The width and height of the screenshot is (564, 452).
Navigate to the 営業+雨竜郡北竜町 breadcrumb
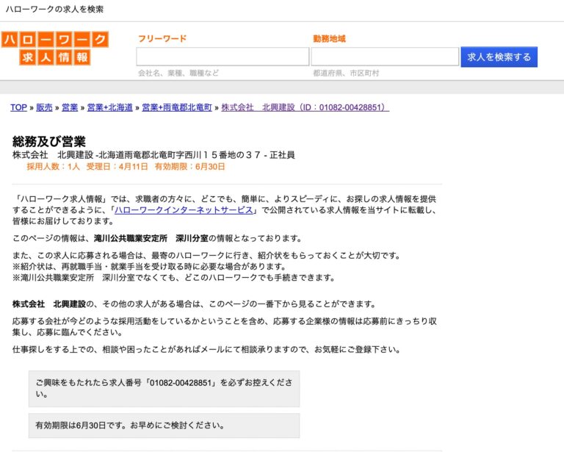(177, 107)
